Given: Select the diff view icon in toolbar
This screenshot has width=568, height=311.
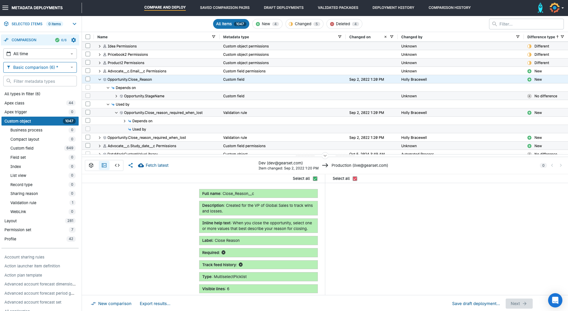Looking at the screenshot, I should click(x=104, y=165).
